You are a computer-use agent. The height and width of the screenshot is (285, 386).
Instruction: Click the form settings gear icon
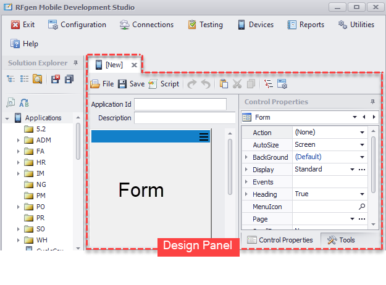click(x=282, y=84)
